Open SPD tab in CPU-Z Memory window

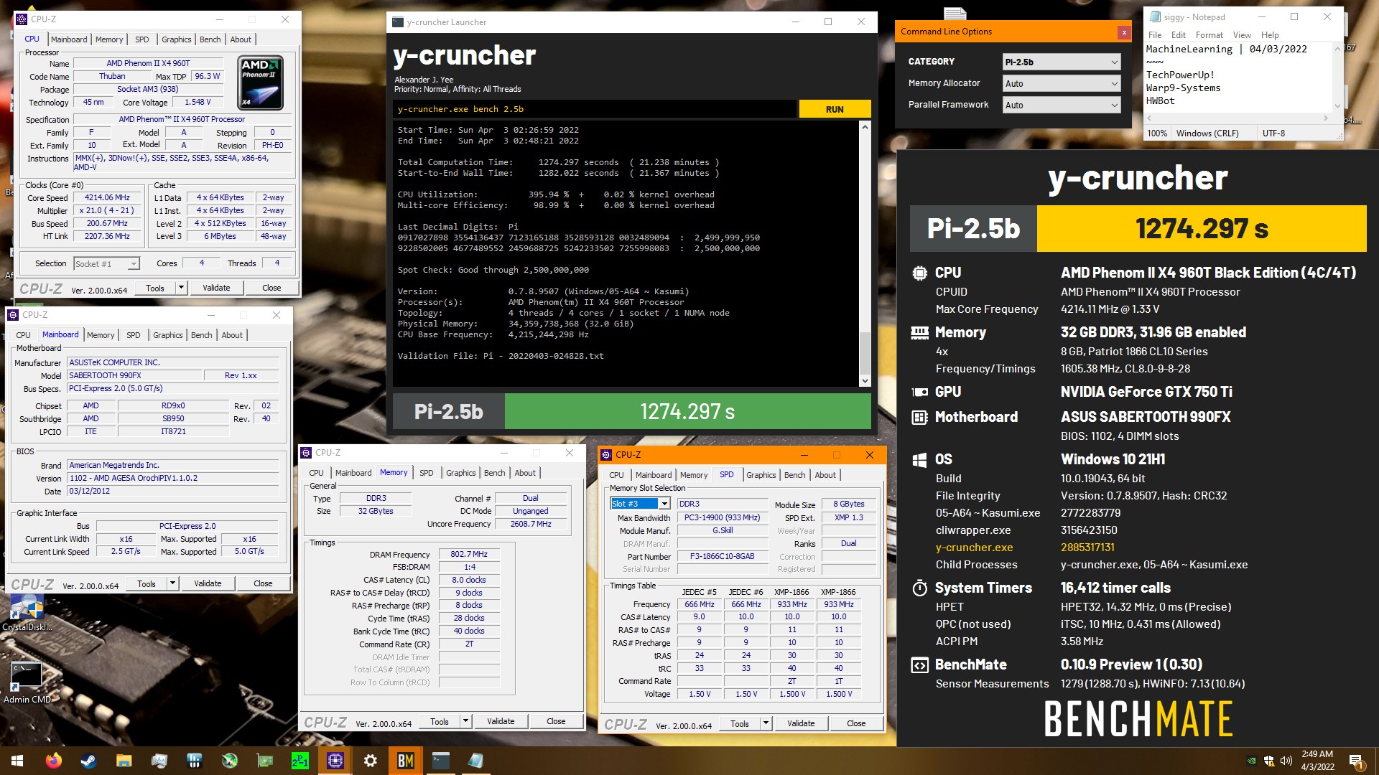426,473
